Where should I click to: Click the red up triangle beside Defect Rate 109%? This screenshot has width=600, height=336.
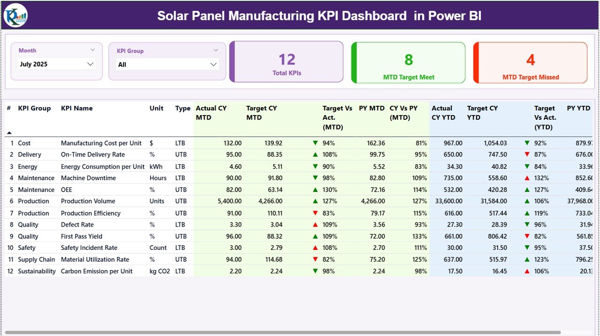(x=315, y=224)
